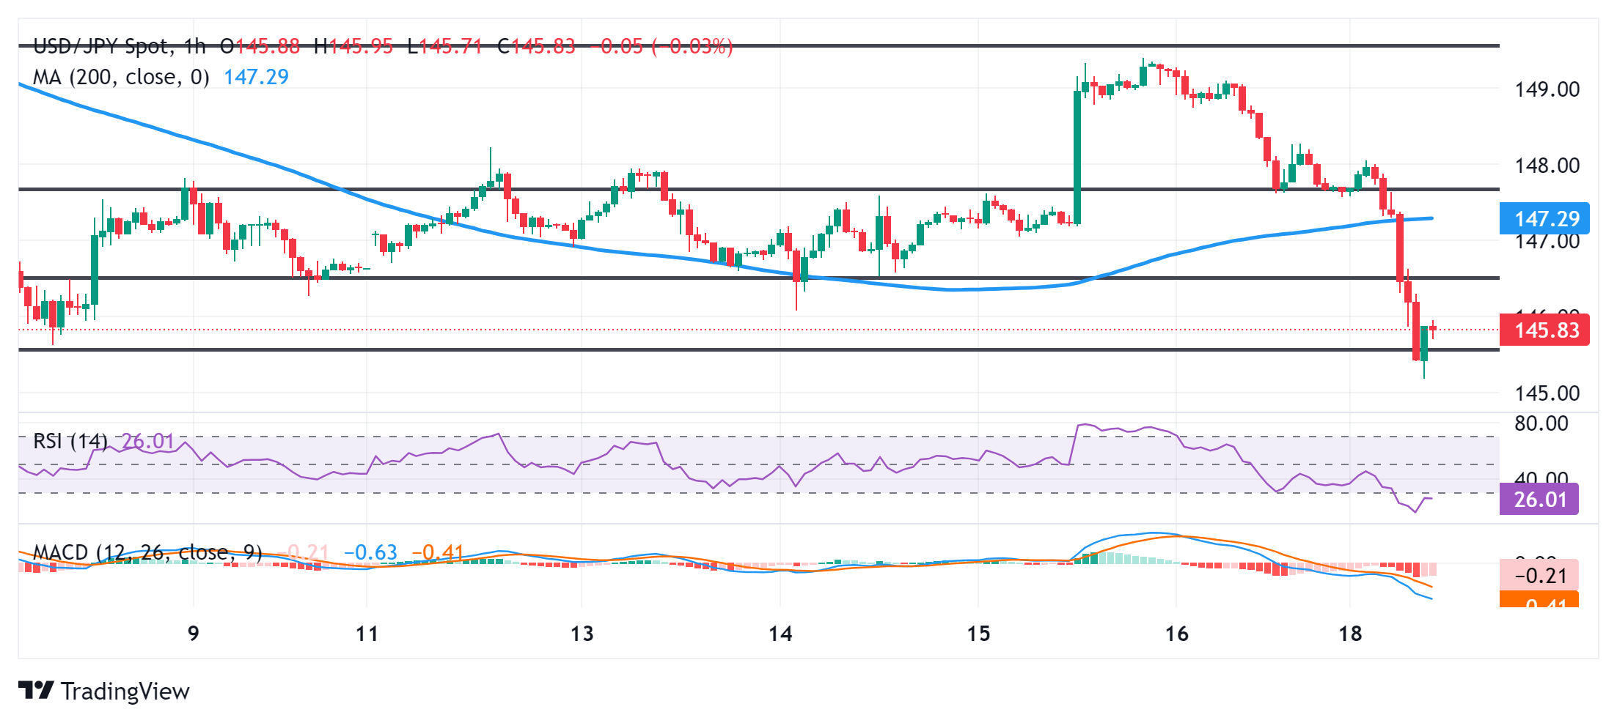The width and height of the screenshot is (1617, 723).
Task: Click the last red candle near 145.83
Action: tap(1432, 328)
